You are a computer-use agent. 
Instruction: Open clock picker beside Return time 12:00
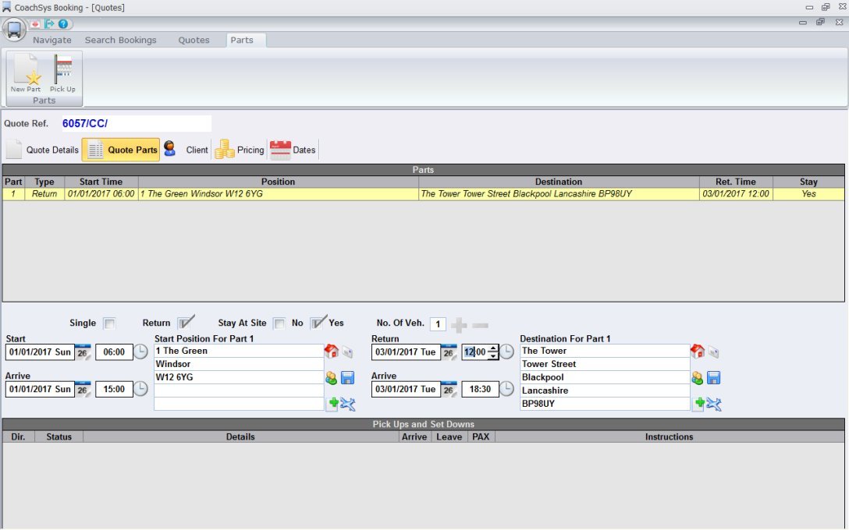(506, 352)
